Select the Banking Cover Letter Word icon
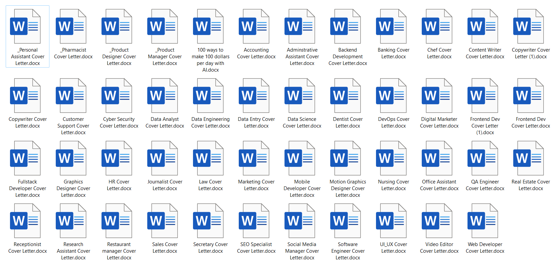The width and height of the screenshot is (558, 273). tap(391, 26)
